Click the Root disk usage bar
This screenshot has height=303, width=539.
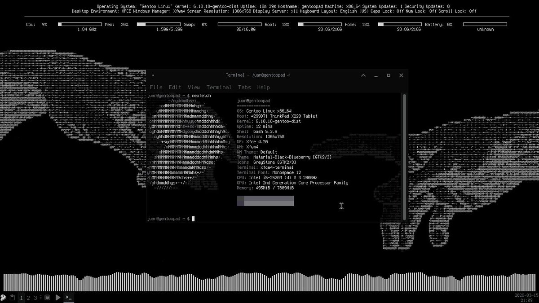[319, 25]
